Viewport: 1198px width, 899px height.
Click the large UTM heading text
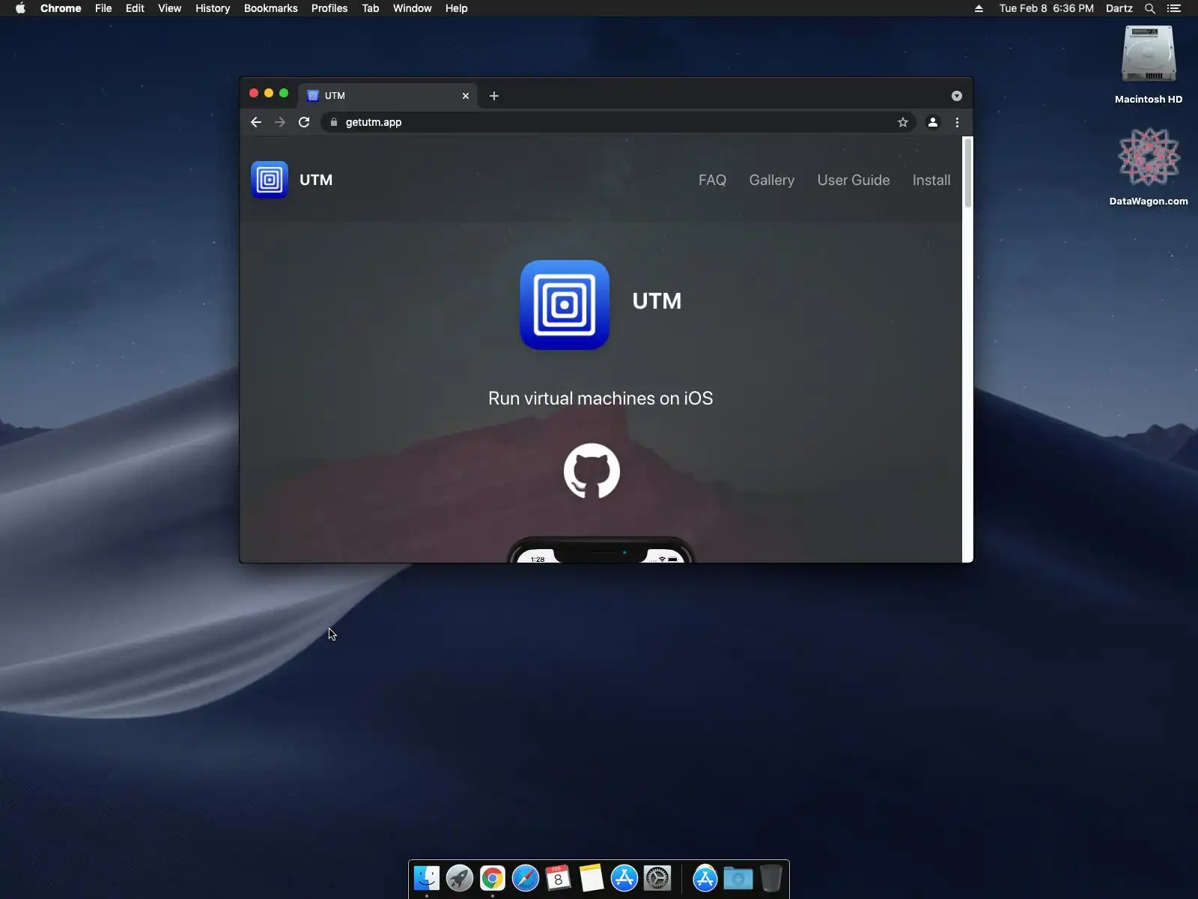tap(657, 300)
